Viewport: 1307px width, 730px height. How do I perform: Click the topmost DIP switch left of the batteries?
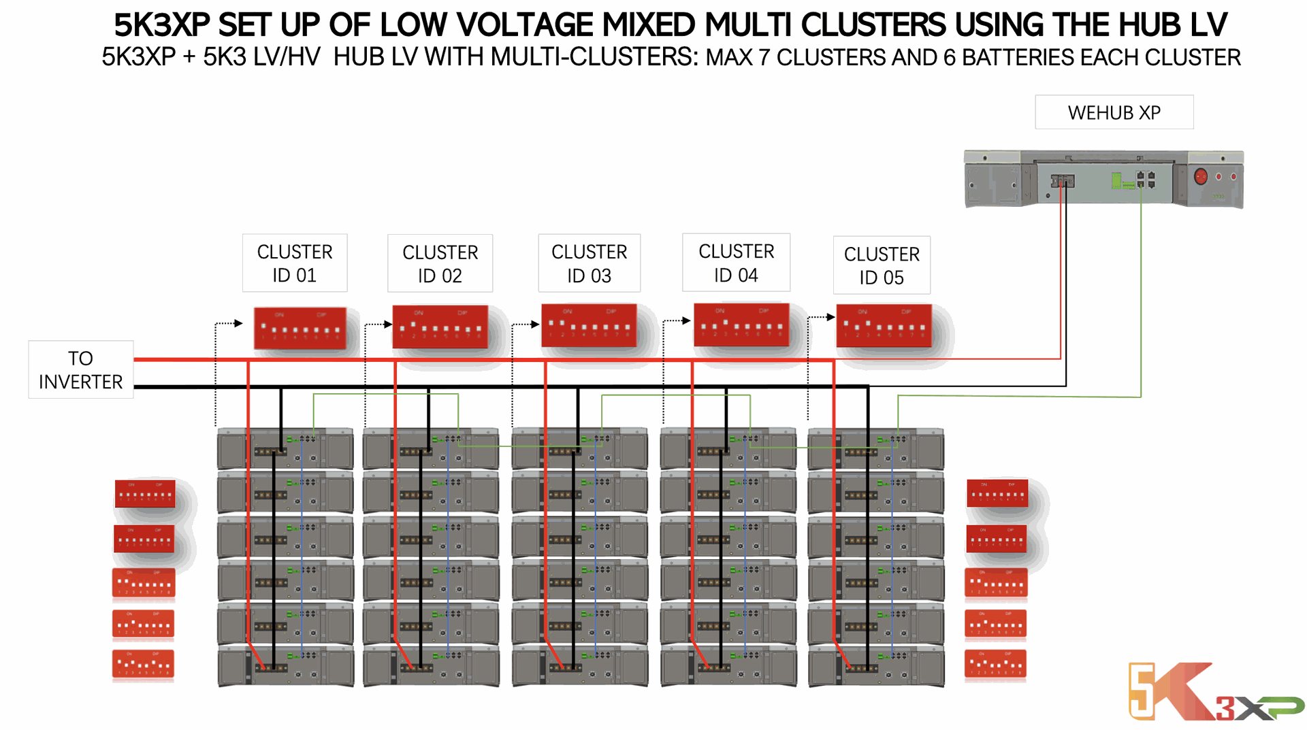(x=145, y=494)
